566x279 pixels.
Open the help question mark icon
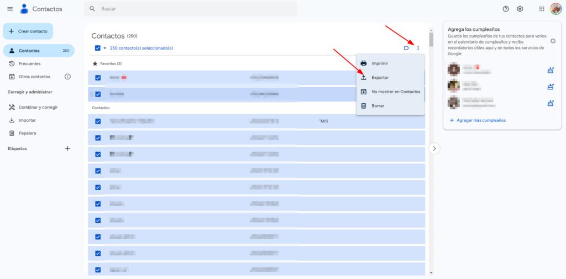coord(506,9)
